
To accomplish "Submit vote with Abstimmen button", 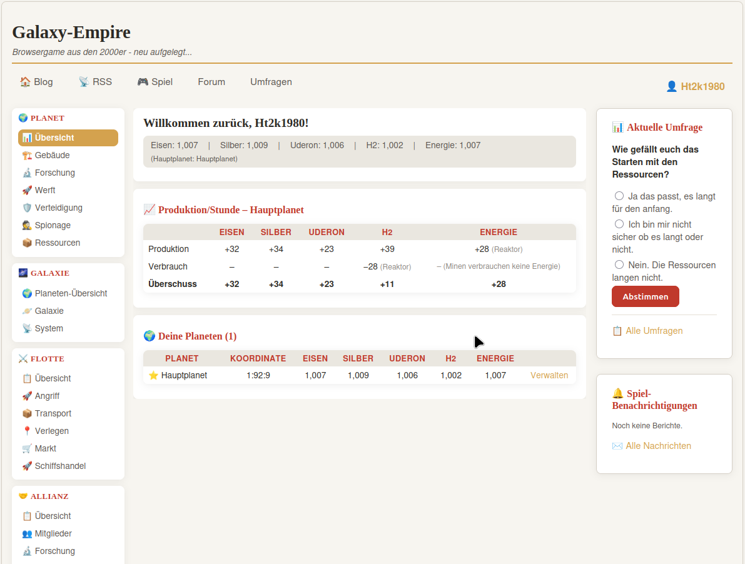I will click(x=645, y=297).
